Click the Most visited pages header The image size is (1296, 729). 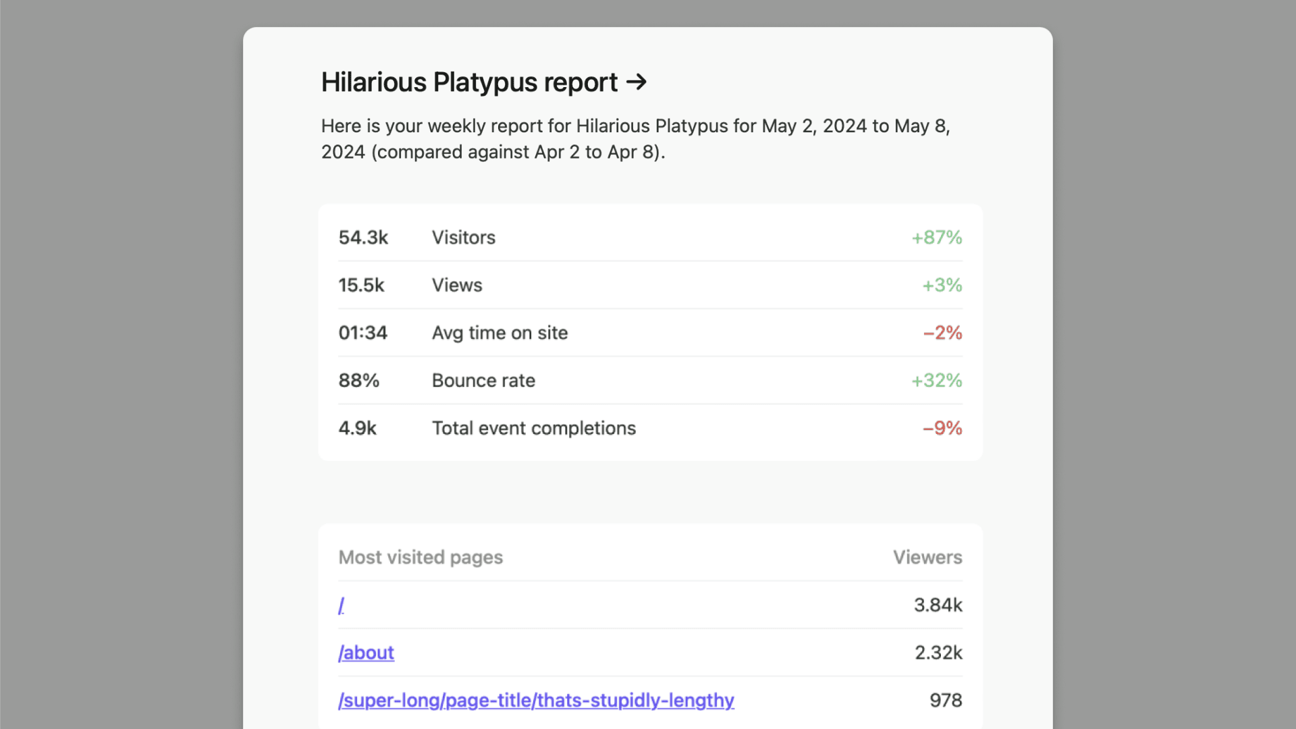pyautogui.click(x=421, y=557)
